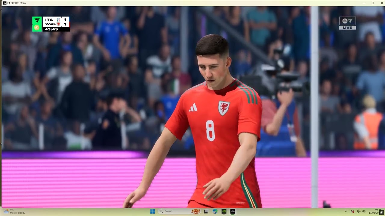Maximize the EA SPORTS FC 26 window
The image size is (385, 216).
pos(373,3)
